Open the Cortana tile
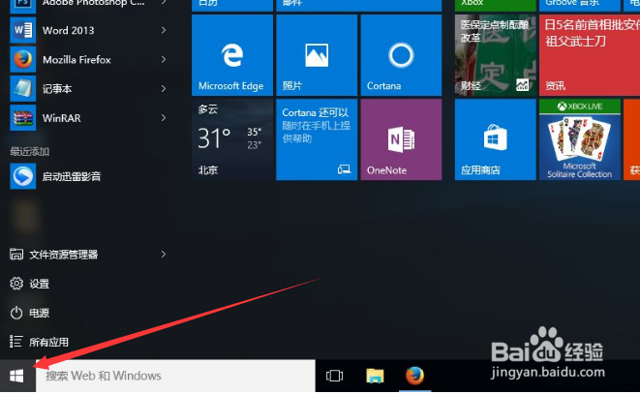The width and height of the screenshot is (640, 394). click(401, 55)
